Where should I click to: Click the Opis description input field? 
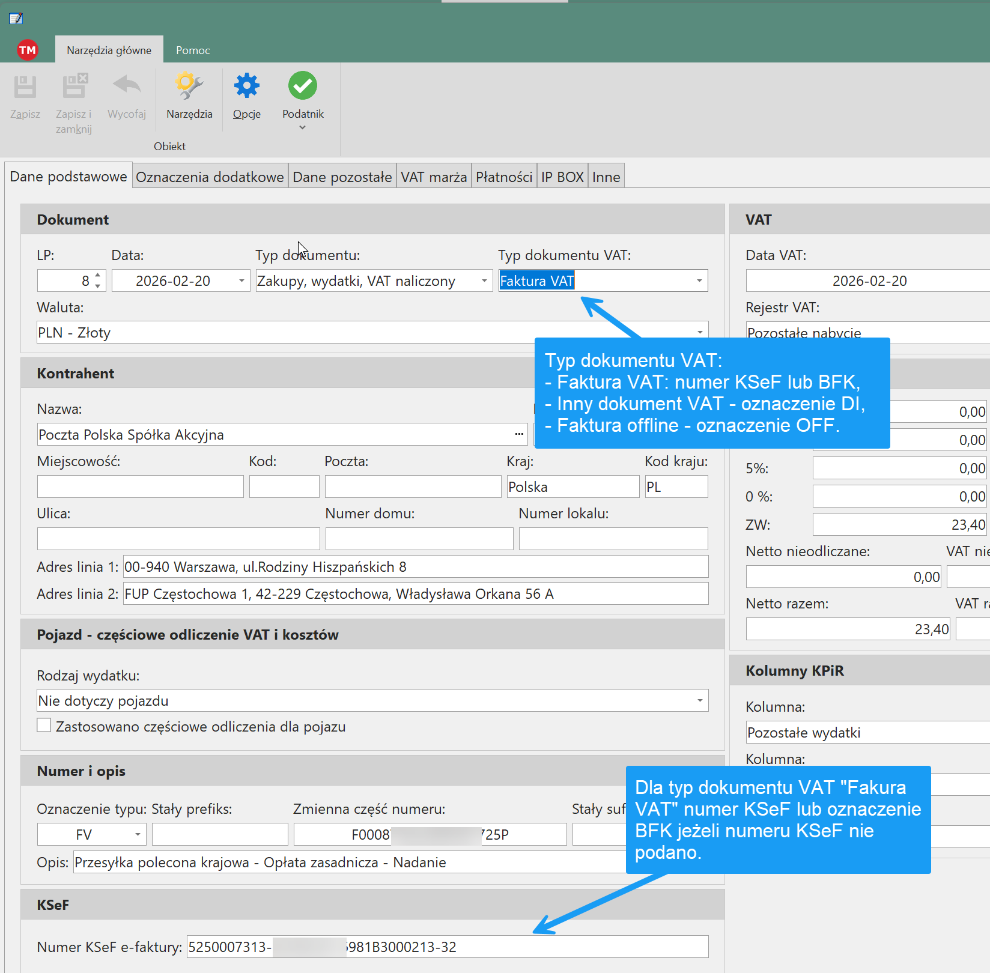(x=348, y=863)
